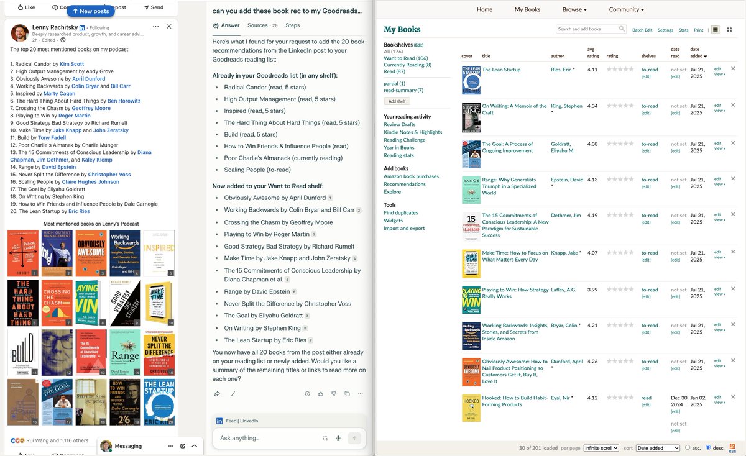Edit the shelf for Playing to Win
The image size is (746, 456).
(x=646, y=297)
